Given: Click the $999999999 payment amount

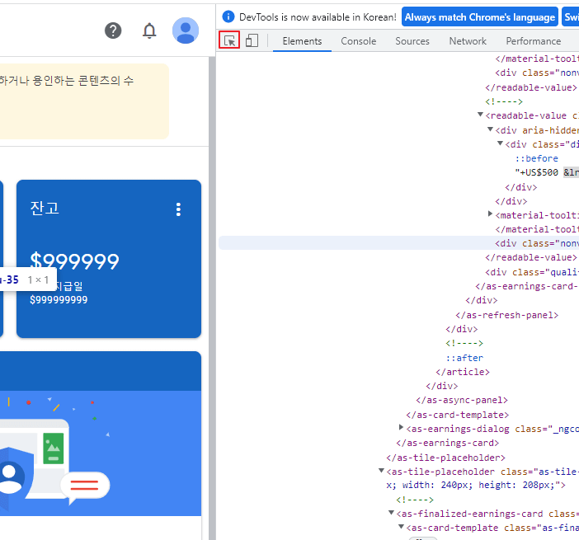Looking at the screenshot, I should [x=59, y=300].
